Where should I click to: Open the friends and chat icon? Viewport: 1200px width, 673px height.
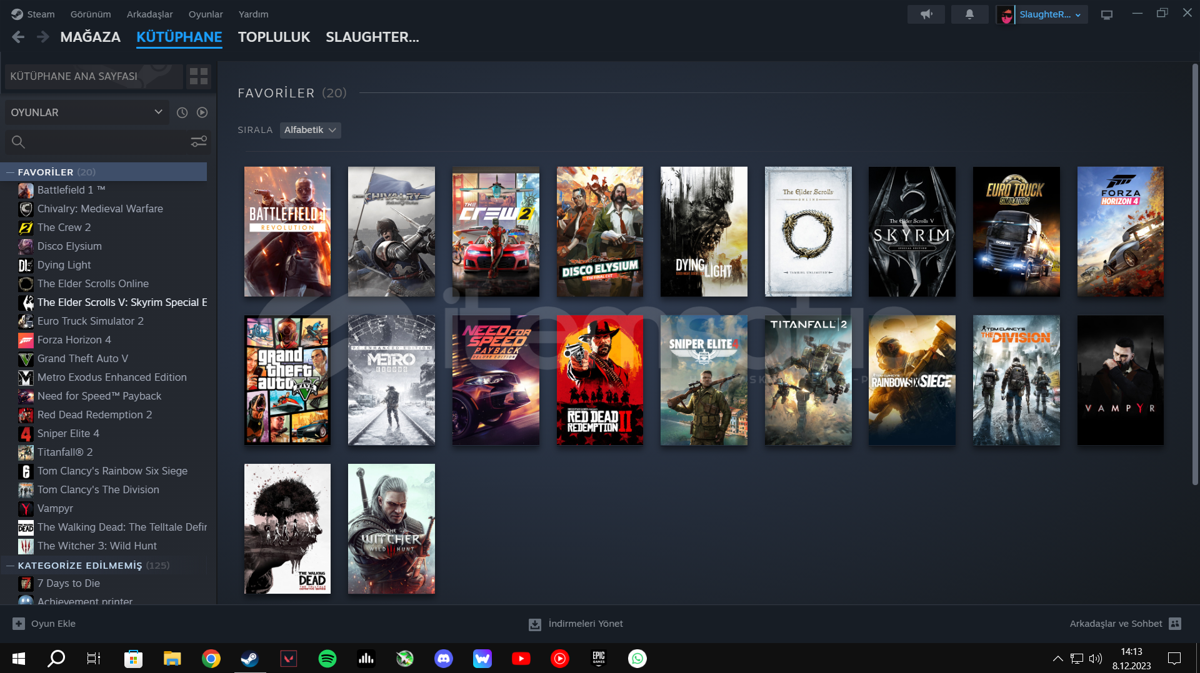1175,624
